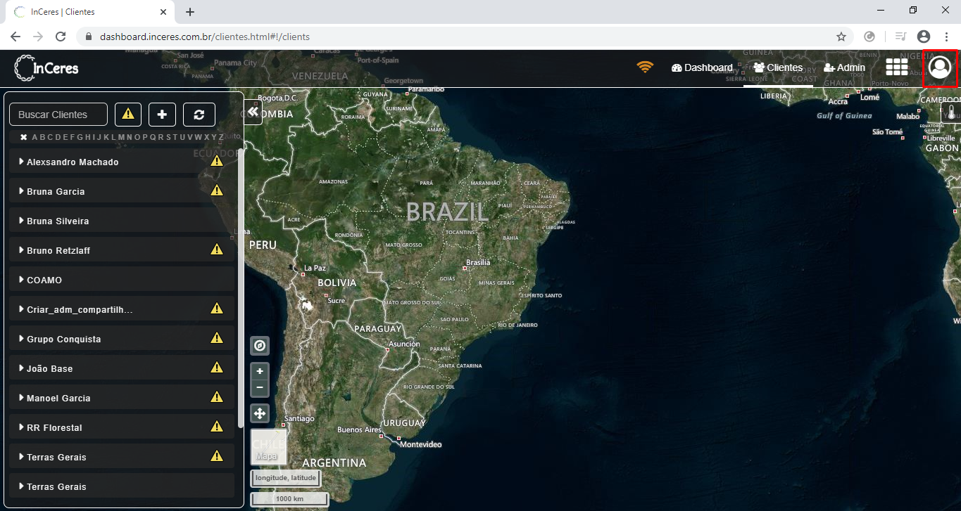Open warning for Alexsandro Machado

coord(217,161)
